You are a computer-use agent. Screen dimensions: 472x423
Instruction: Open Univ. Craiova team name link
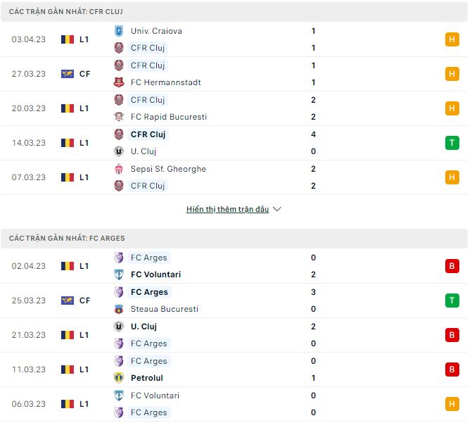[156, 31]
